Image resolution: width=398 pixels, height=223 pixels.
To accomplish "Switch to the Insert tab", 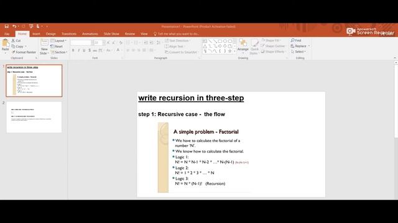I will [x=36, y=33].
